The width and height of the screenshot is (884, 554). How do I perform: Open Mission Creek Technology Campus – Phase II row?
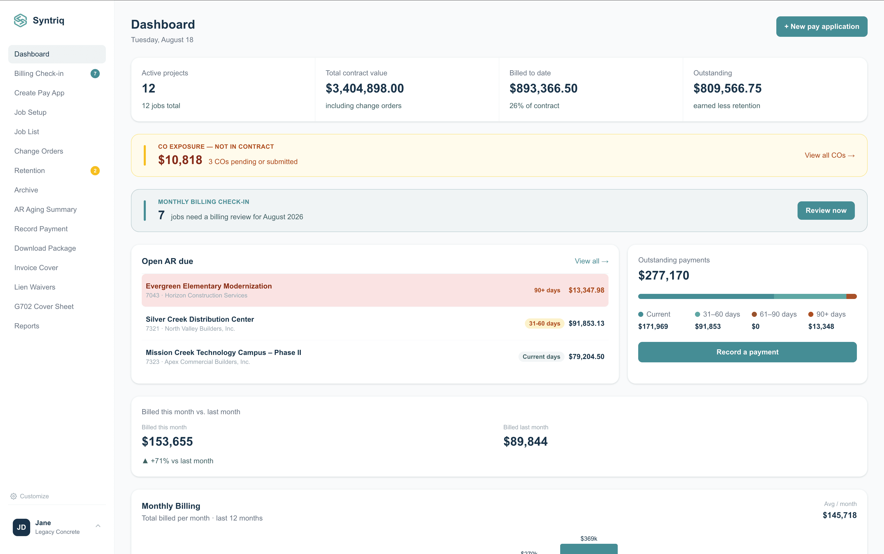click(x=375, y=357)
